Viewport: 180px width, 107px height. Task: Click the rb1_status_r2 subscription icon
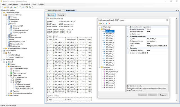coord(104,34)
